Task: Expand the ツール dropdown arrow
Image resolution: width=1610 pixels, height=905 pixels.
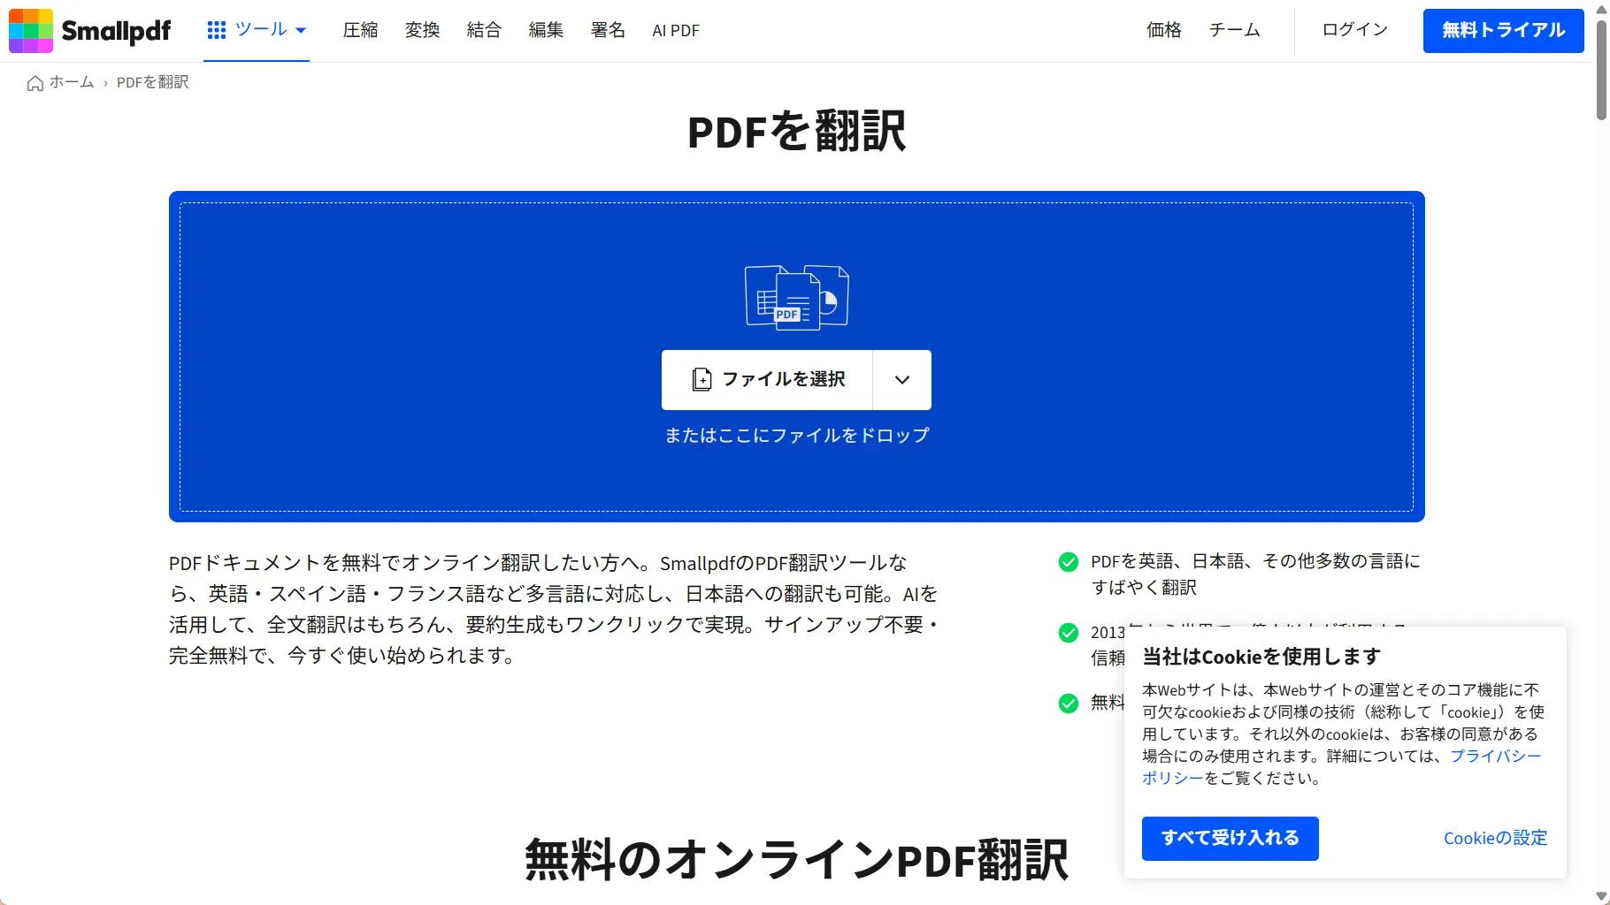Action: coord(301,31)
